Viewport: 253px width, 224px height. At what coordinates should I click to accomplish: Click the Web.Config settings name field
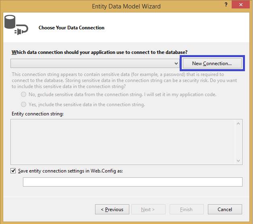click(133, 182)
